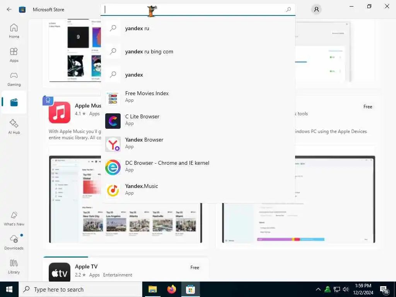Click the Microsoft Store taskbar icon
Image resolution: width=396 pixels, height=297 pixels.
190,289
